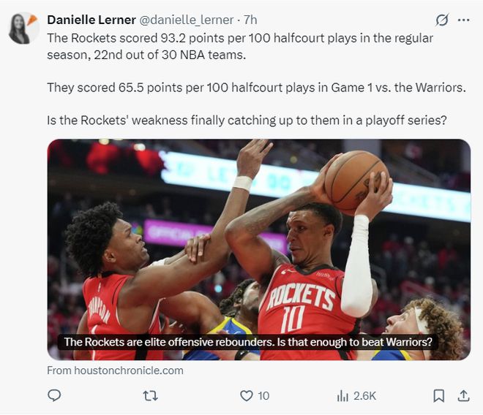The image size is (483, 415).
Task: Click the Danielle Lerner display name
Action: pyautogui.click(x=91, y=20)
